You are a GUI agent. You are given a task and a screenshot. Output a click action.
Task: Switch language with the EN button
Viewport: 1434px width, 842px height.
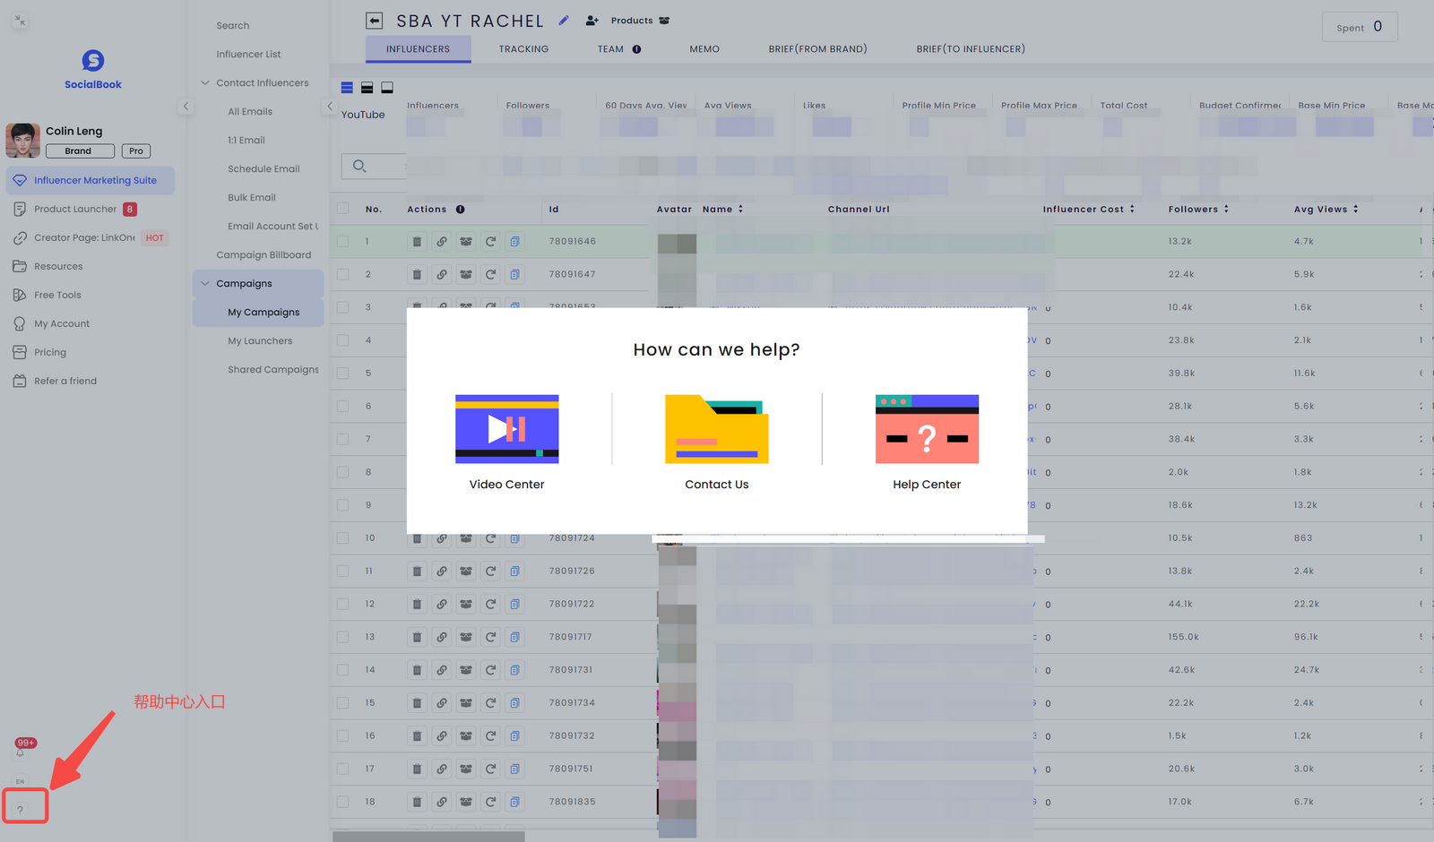[20, 781]
